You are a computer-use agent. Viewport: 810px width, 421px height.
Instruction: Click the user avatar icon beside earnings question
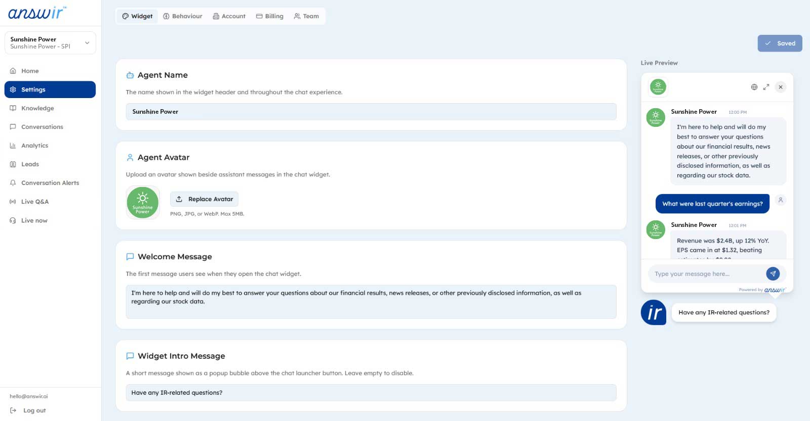(781, 200)
